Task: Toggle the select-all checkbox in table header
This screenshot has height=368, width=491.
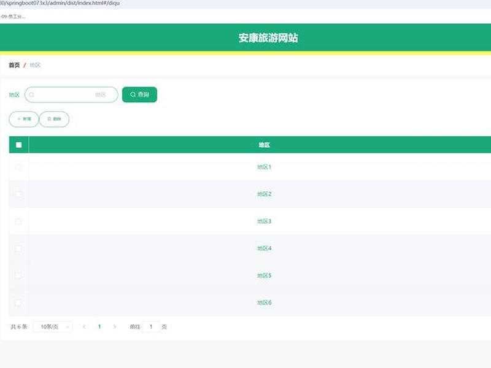Action: [x=18, y=145]
